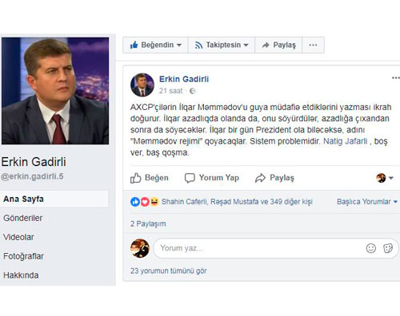
Task: Open the Beğendin liked dropdown
Action: click(155, 45)
